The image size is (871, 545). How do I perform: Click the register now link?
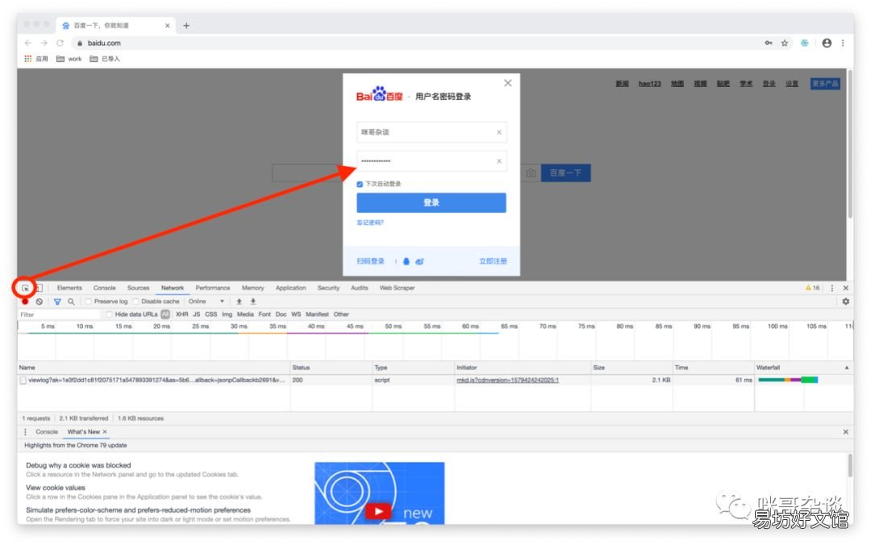point(494,261)
